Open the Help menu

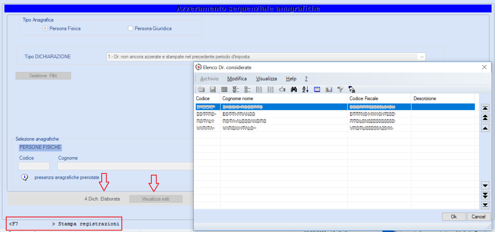(x=291, y=79)
